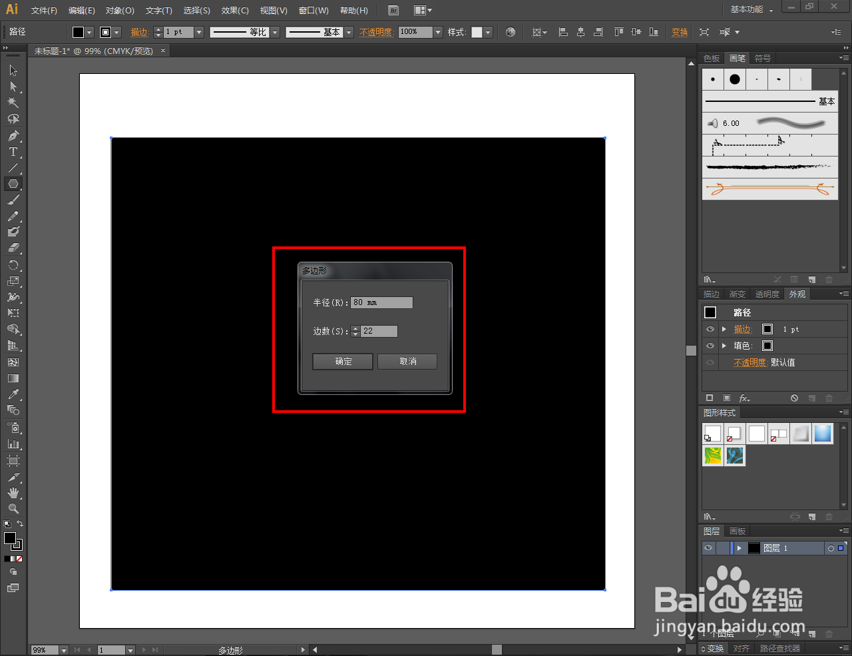The width and height of the screenshot is (852, 656).
Task: Select the Direct Selection tool
Action: 13,87
